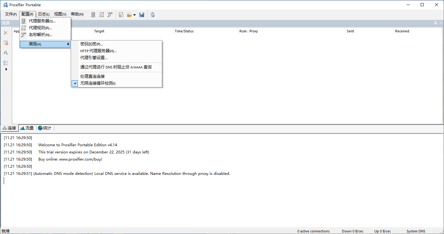Image resolution: width=444 pixels, height=234 pixels.
Task: Click the list view icon in the left sidebar
Action: [6, 63]
